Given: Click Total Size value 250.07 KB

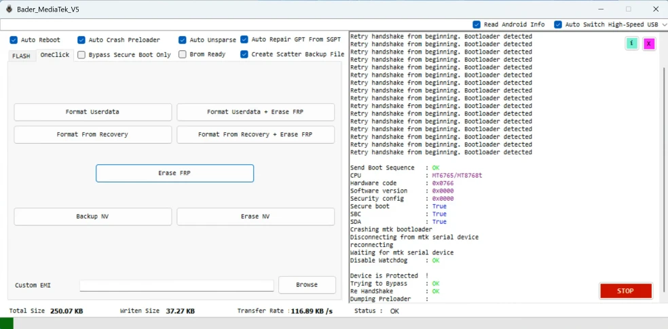Looking at the screenshot, I should (x=67, y=311).
